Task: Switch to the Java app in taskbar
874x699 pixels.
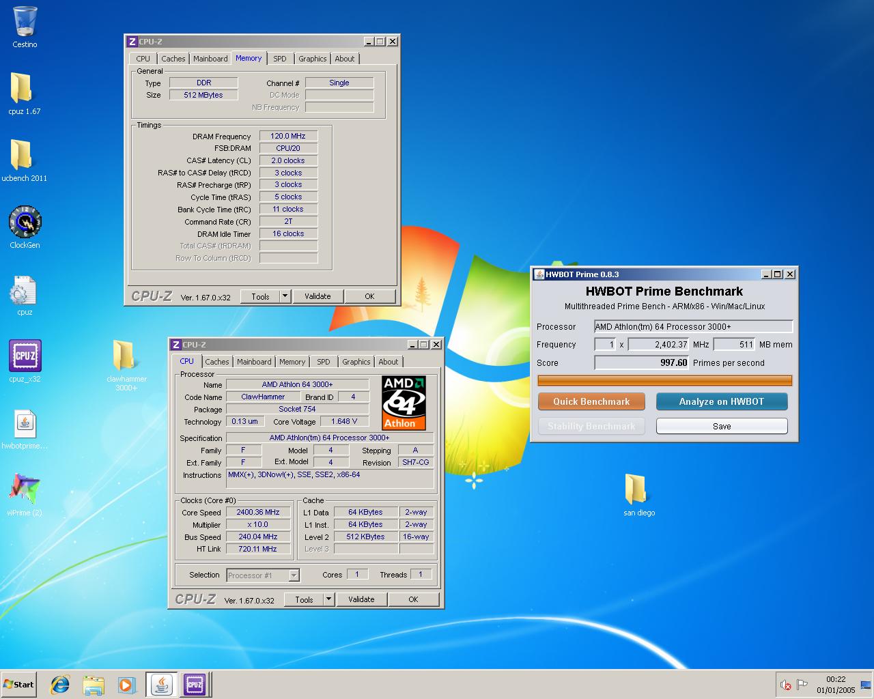Action: 162,685
